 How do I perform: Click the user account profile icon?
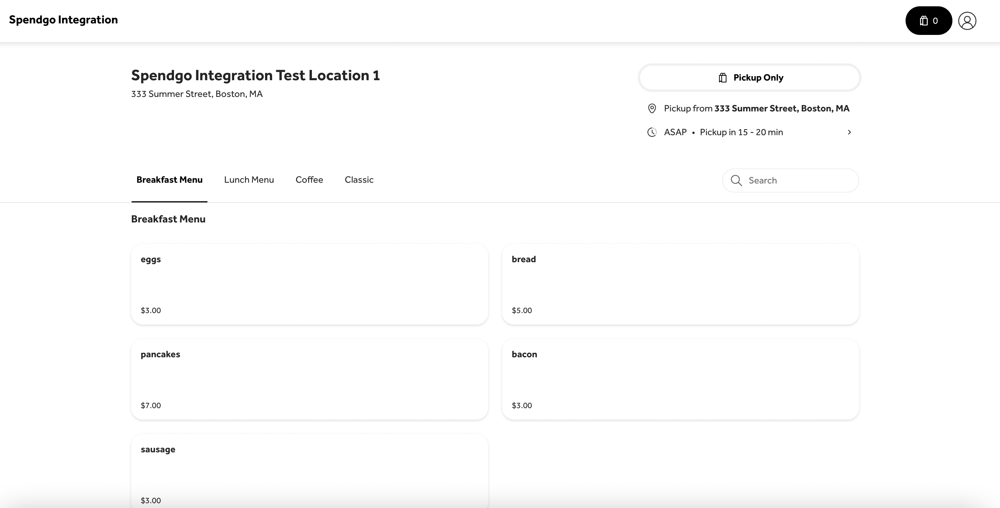click(x=967, y=20)
